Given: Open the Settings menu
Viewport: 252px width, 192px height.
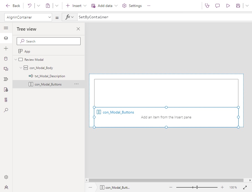Looking at the screenshot, I should pos(132,6).
